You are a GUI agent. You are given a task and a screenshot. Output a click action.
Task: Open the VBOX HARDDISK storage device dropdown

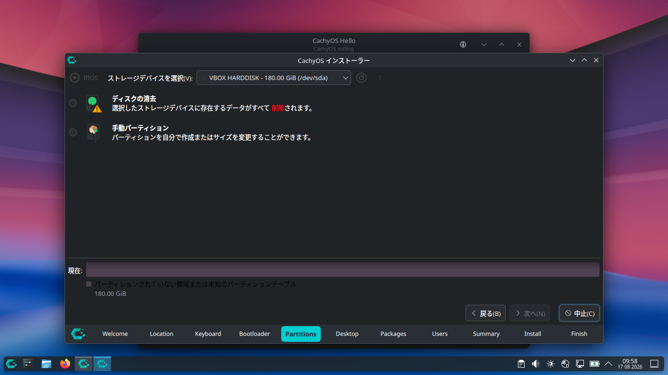click(x=274, y=78)
